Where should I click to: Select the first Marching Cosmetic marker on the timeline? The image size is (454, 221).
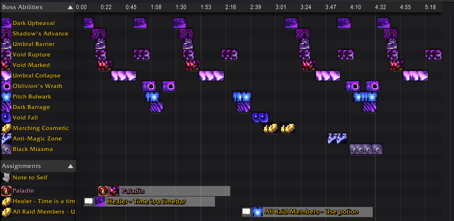270,128
